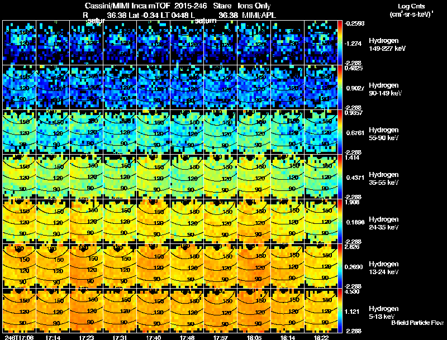Open the 17:06 image in 149-227 keV row
447x340 pixels.
[x=19, y=43]
